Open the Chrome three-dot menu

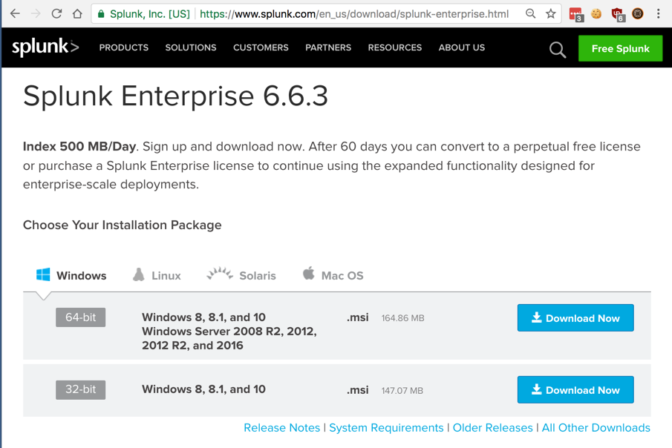click(x=659, y=13)
